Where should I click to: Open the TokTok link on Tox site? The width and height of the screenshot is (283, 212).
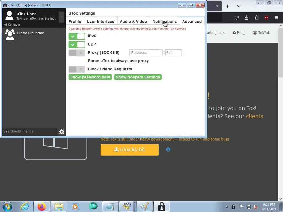pos(261,33)
